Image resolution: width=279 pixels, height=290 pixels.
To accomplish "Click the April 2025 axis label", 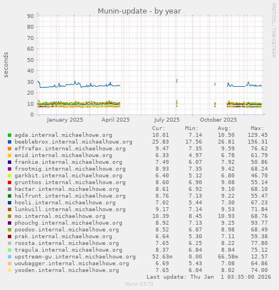I will point(116,120).
